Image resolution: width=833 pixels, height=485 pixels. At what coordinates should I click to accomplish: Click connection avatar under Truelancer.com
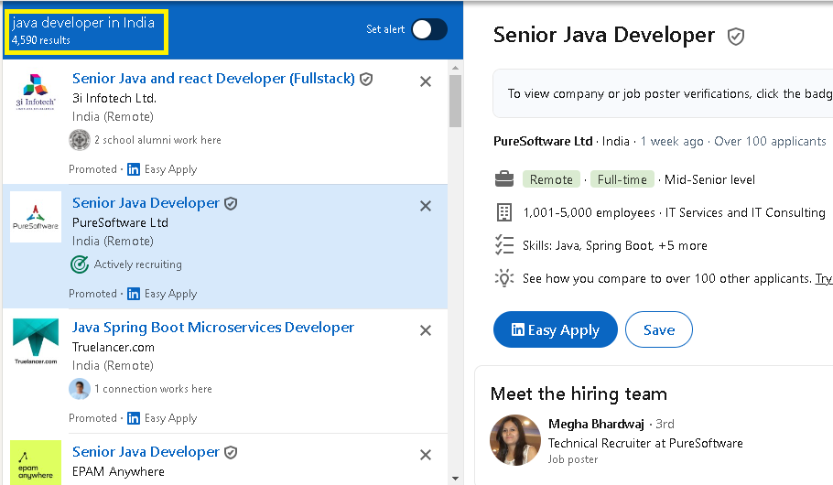(80, 389)
